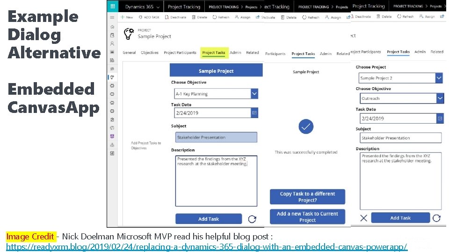449x252 pixels.
Task: Click Assign in the middle screenshot toolbar
Action: point(333,17)
